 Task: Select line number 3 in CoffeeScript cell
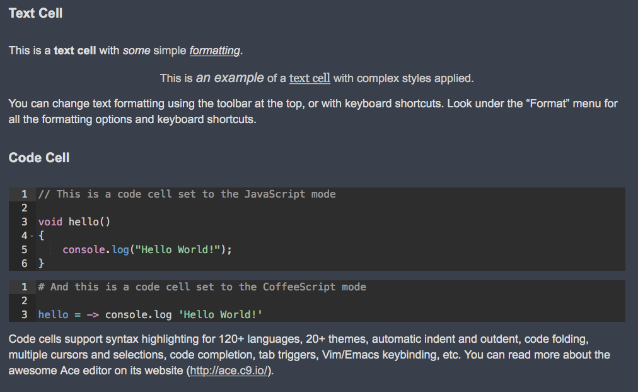25,314
